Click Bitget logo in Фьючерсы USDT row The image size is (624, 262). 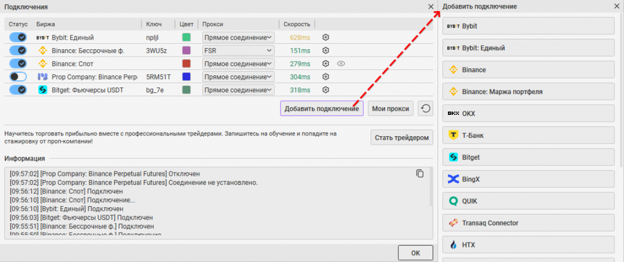click(x=42, y=90)
